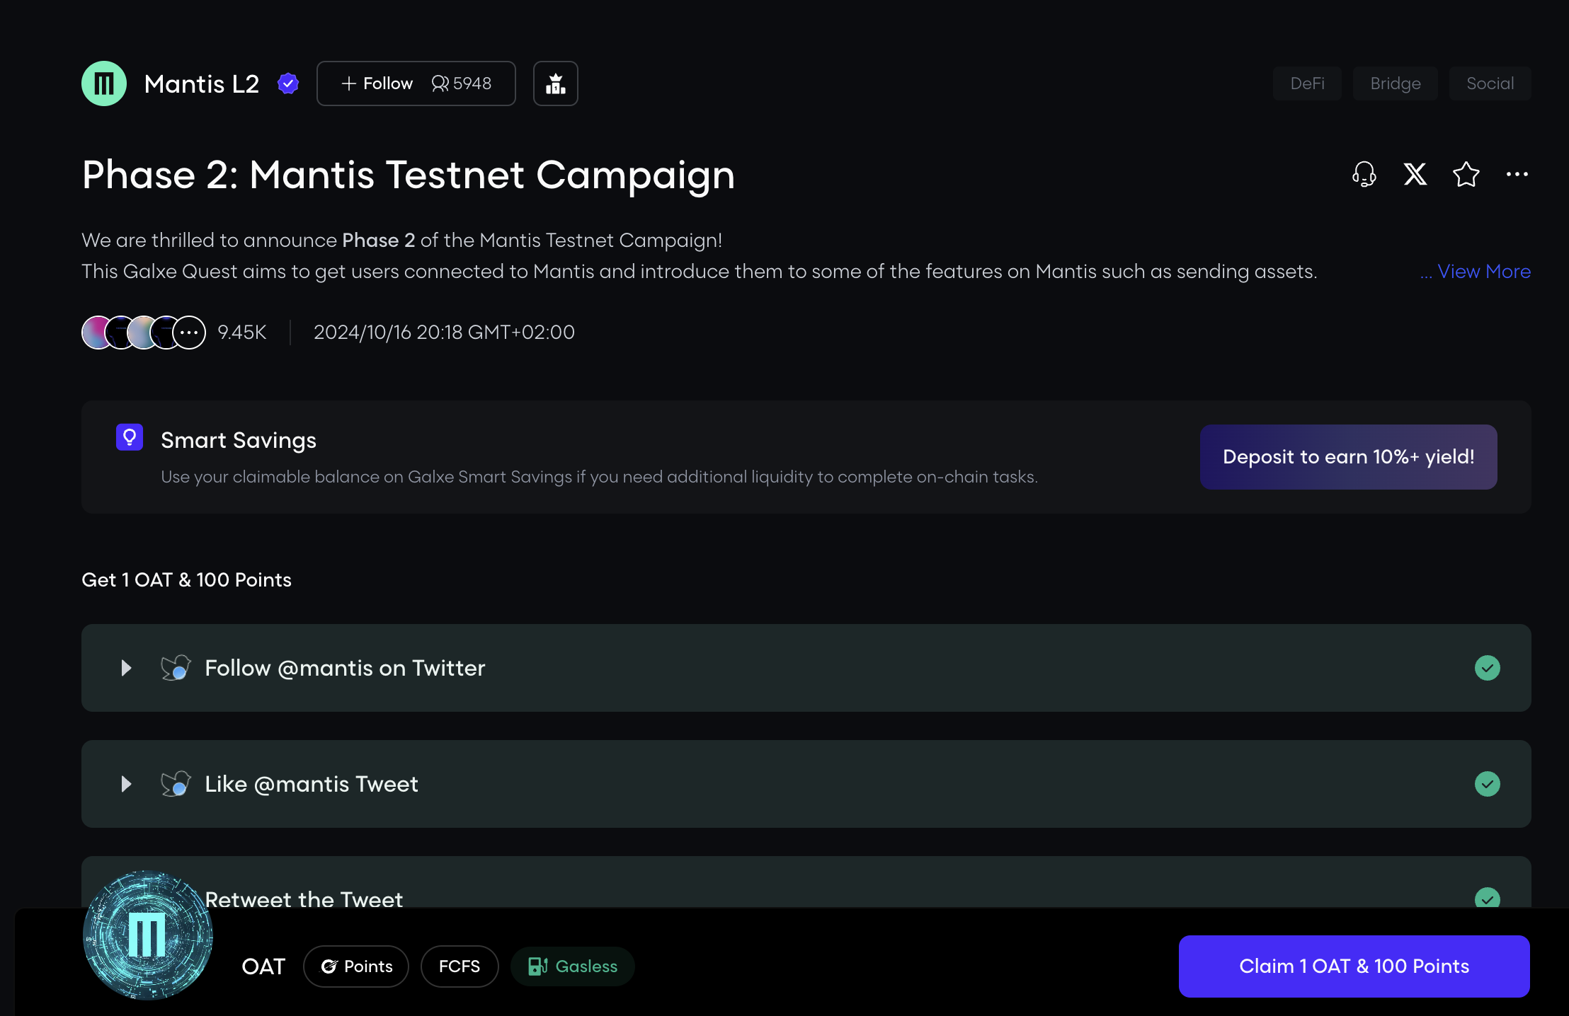This screenshot has width=1569, height=1016.
Task: Show participants via avatar ellipsis circle
Action: pyautogui.click(x=189, y=333)
